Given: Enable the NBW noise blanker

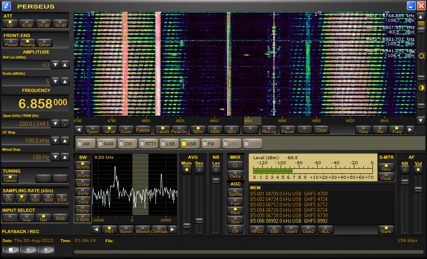Looking at the screenshot, I should 198,130.
